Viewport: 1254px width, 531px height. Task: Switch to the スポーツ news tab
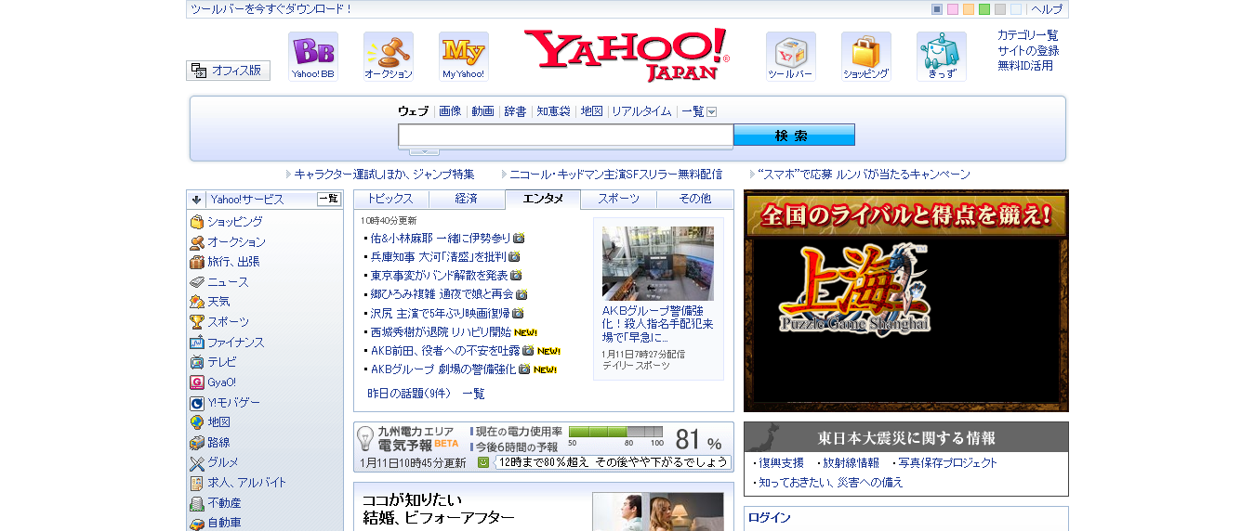[x=618, y=199]
